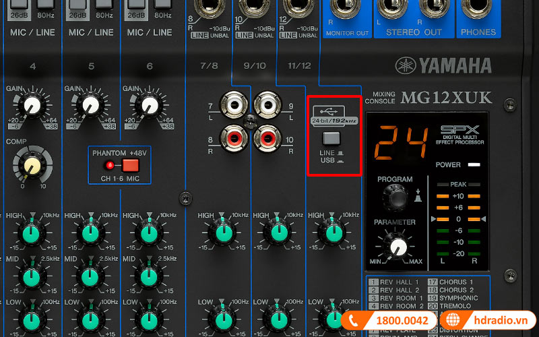539x337 pixels.
Task: Click the channel 4 MID 2.5kHz knob
Action: pyautogui.click(x=31, y=277)
